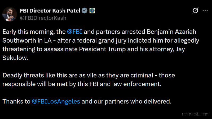Viewport: 212px width, 119px height.
Task: Open the three-dot more options menu
Action: [205, 11]
